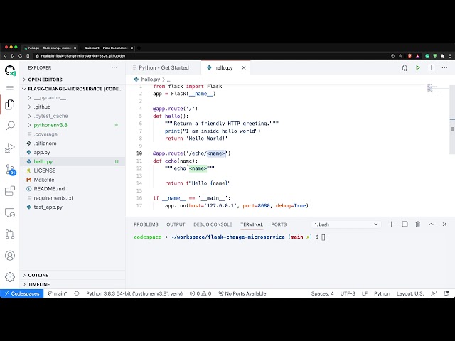
Task: Split the editor to the right
Action: [x=432, y=68]
